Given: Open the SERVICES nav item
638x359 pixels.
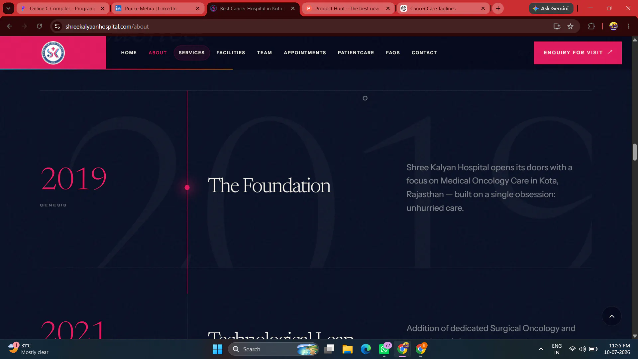Looking at the screenshot, I should pos(192,53).
